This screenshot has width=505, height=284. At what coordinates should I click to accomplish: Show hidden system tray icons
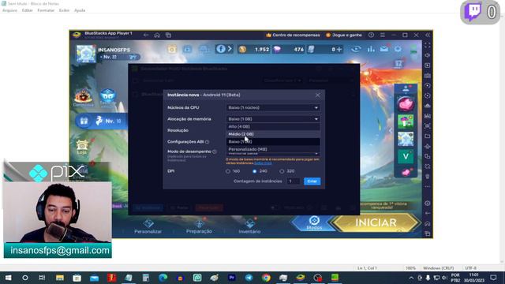pos(411,278)
